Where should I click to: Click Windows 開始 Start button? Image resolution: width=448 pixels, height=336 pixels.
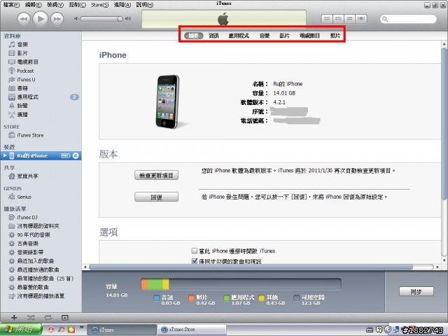coord(21,330)
